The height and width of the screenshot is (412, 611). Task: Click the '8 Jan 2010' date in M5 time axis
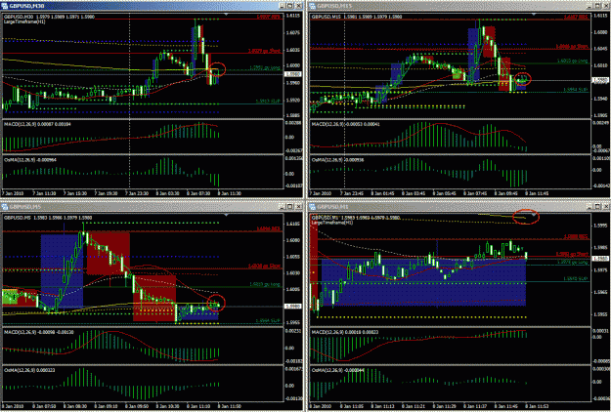coord(13,406)
